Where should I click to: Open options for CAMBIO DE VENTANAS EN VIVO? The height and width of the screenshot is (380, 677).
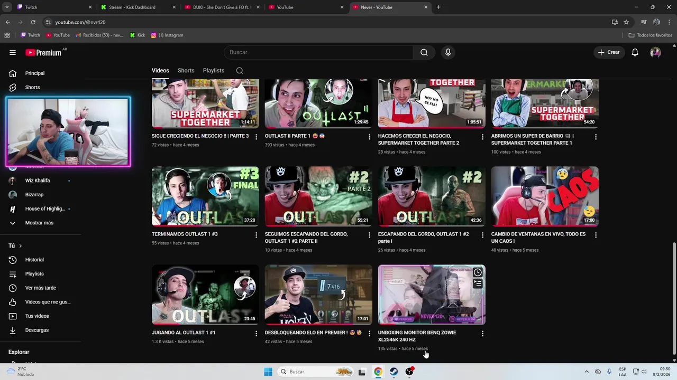point(596,235)
